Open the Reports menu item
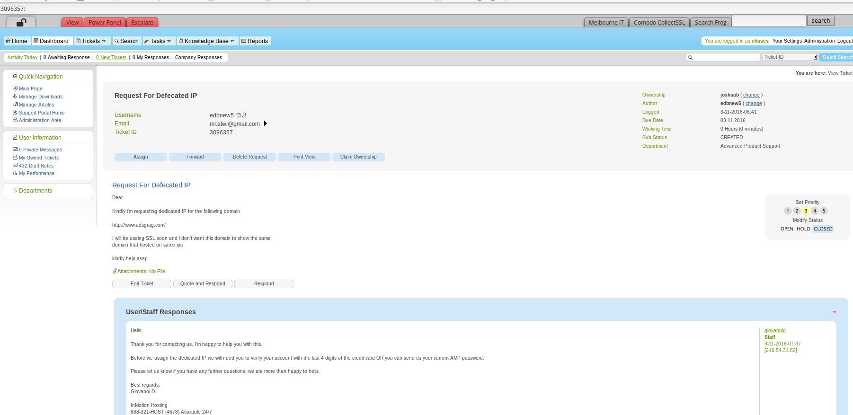Viewport: 853px width, 415px height. [x=255, y=41]
